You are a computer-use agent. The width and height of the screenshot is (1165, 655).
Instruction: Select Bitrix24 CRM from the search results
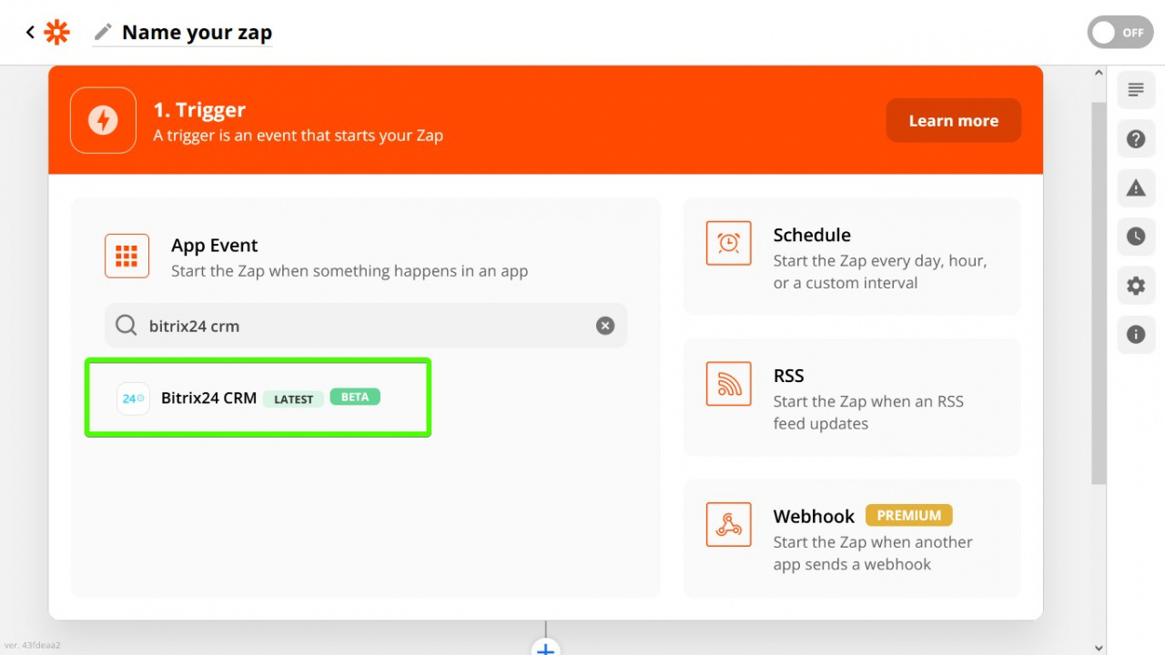pyautogui.click(x=258, y=398)
